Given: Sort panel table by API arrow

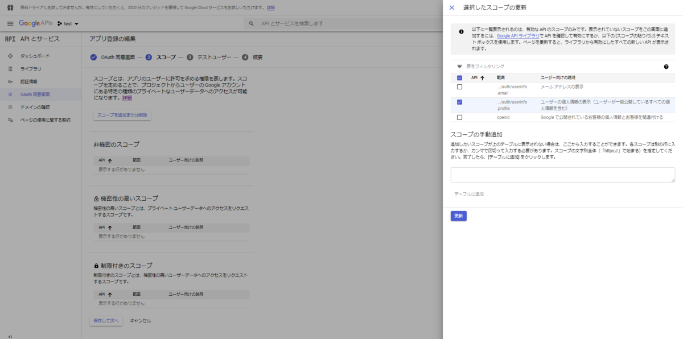Looking at the screenshot, I should coord(482,77).
